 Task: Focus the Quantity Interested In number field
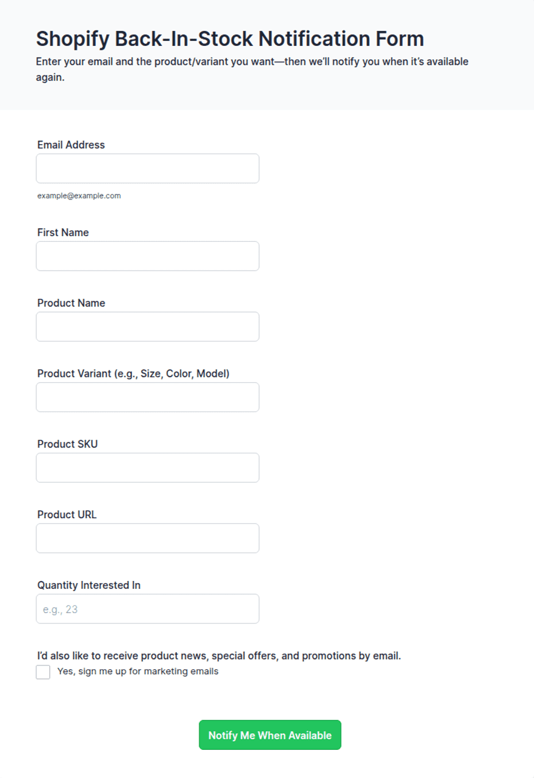click(148, 609)
